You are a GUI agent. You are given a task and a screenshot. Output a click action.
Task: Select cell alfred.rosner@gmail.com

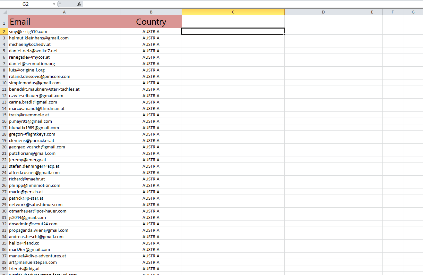point(64,172)
